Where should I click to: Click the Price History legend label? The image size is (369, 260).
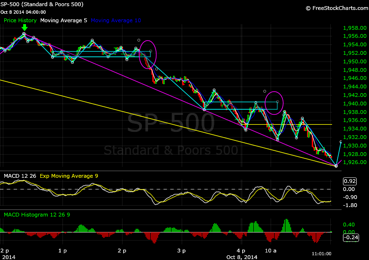click(20, 20)
